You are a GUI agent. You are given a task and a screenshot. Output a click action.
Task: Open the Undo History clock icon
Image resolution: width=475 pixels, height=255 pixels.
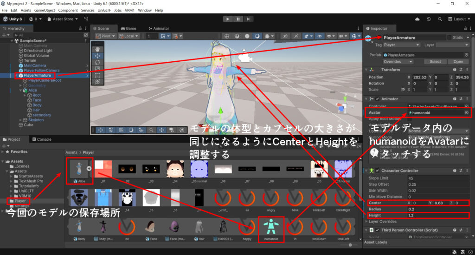(x=428, y=19)
